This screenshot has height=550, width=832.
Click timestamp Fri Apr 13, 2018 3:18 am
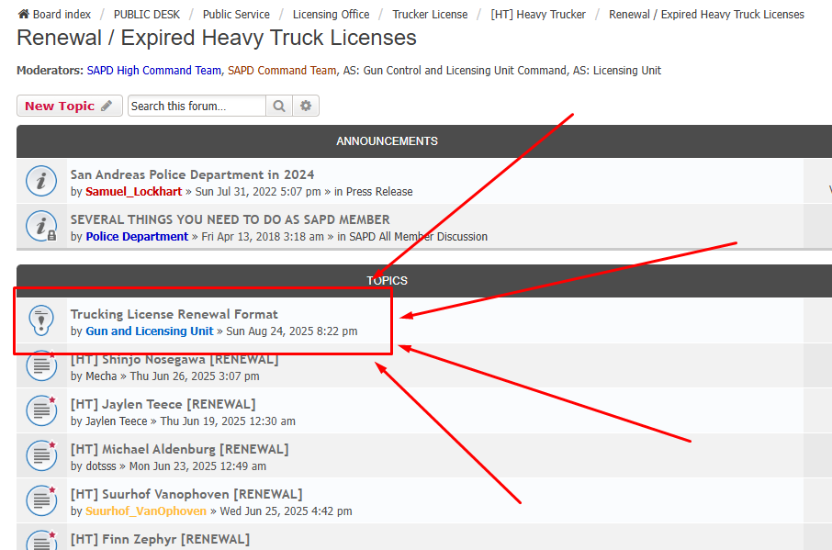(x=263, y=237)
